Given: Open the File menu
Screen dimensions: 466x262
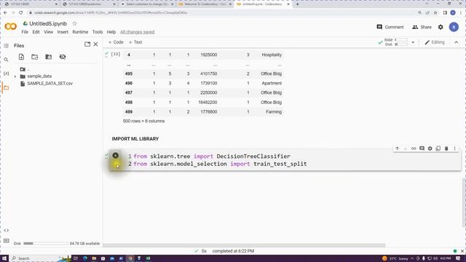Looking at the screenshot, I should (x=25, y=32).
